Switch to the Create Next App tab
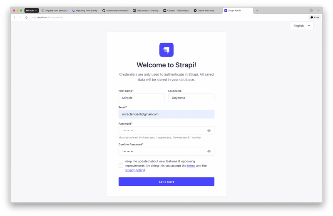Viewport: 333px width, 216px height. (206, 10)
